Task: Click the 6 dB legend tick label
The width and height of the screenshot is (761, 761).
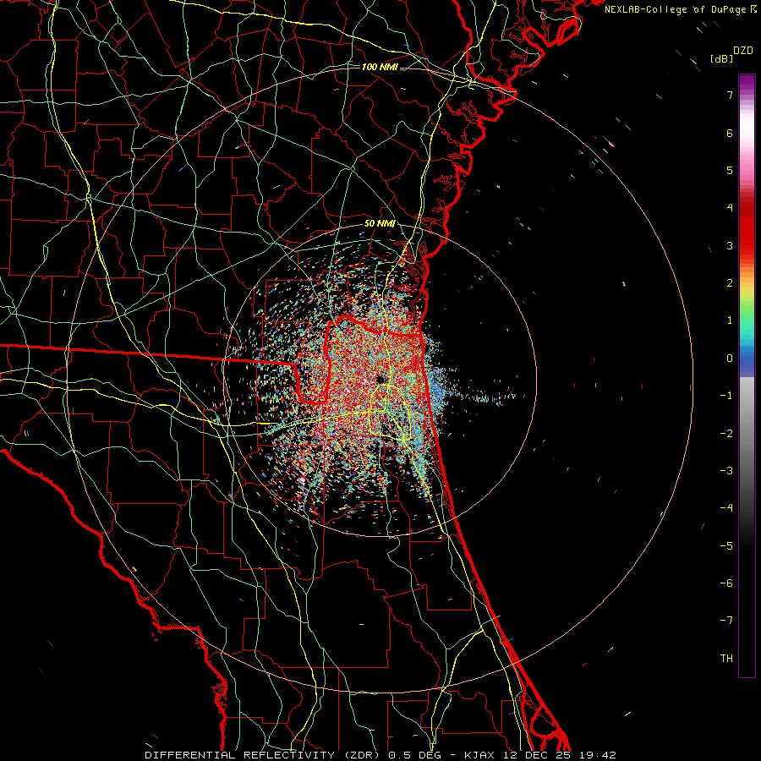Action: [730, 133]
